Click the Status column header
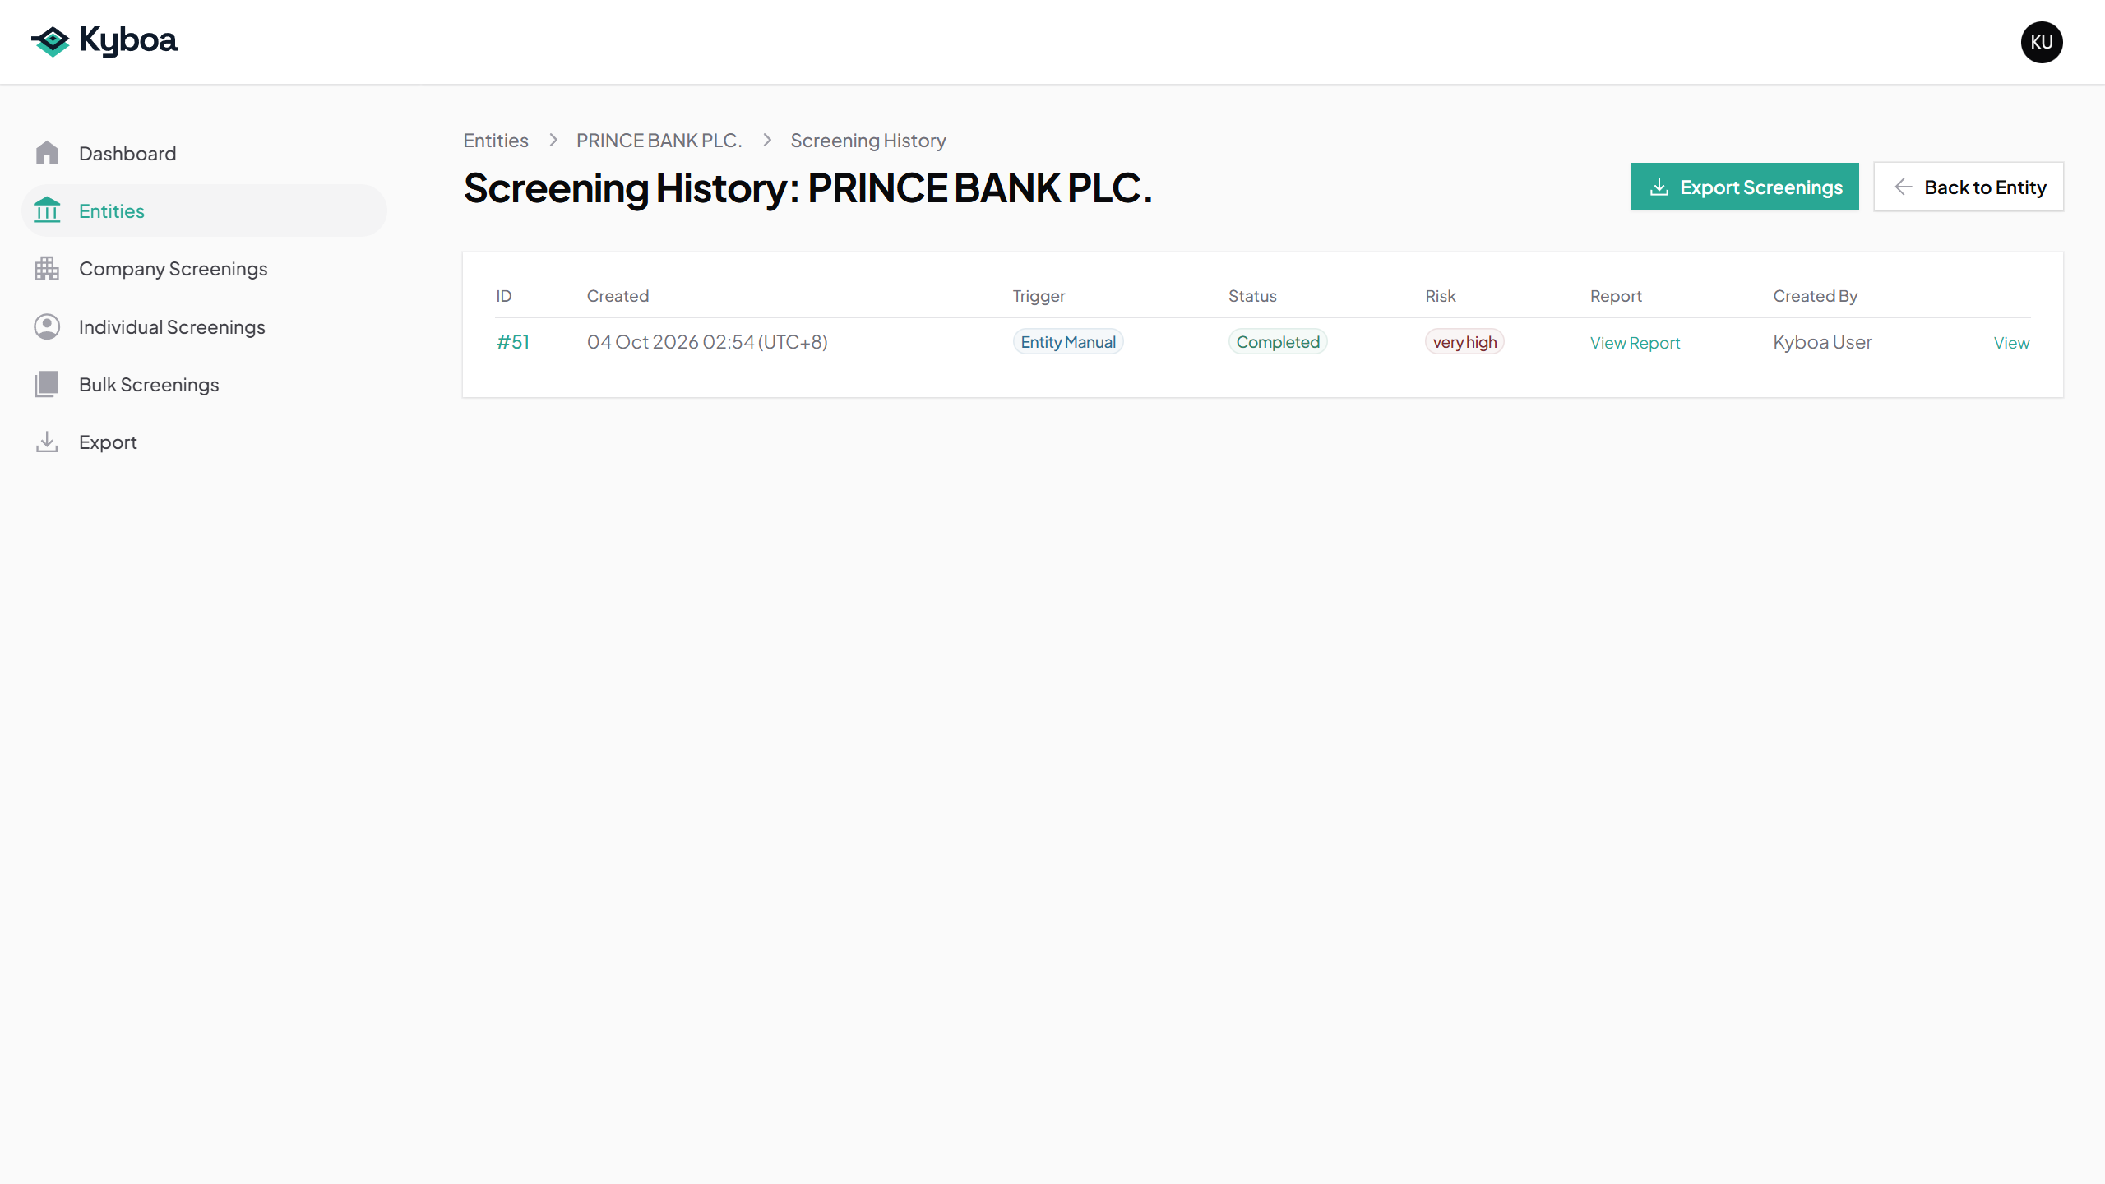Image resolution: width=2105 pixels, height=1184 pixels. [1252, 296]
